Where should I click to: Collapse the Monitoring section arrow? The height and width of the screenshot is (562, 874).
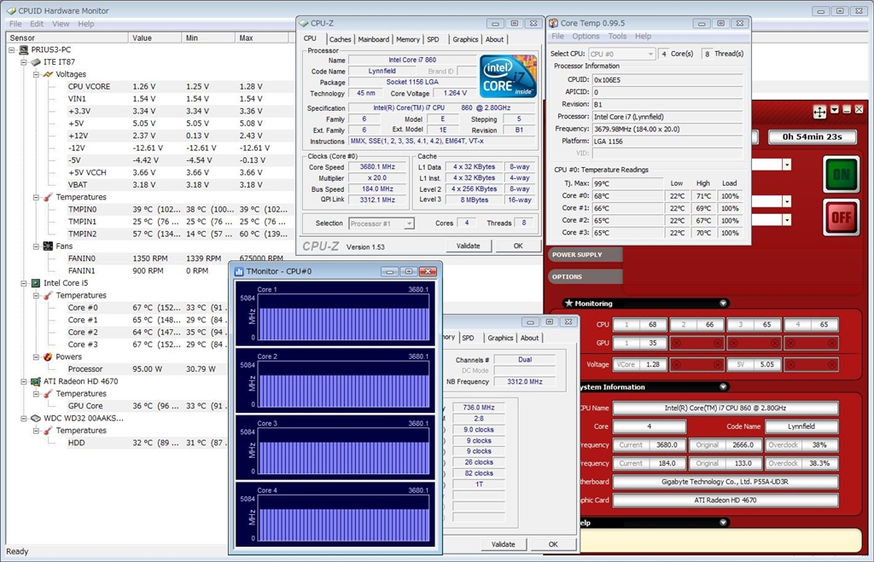pyautogui.click(x=723, y=304)
